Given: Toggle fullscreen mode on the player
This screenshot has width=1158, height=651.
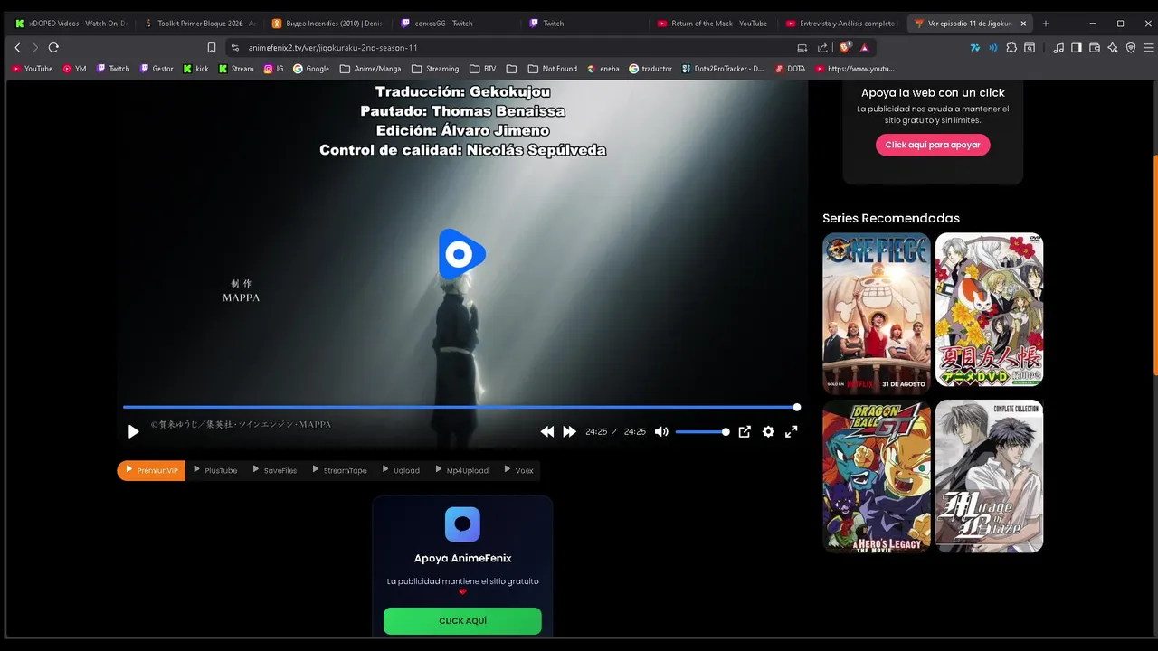Looking at the screenshot, I should pos(791,432).
